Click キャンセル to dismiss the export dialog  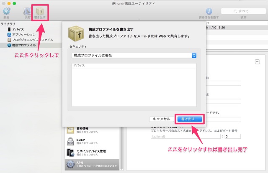coord(162,119)
